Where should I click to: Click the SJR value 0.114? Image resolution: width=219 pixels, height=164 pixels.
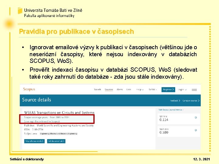[x=164, y=120]
